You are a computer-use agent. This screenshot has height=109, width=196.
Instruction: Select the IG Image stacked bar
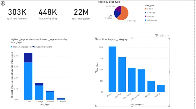[39, 91]
